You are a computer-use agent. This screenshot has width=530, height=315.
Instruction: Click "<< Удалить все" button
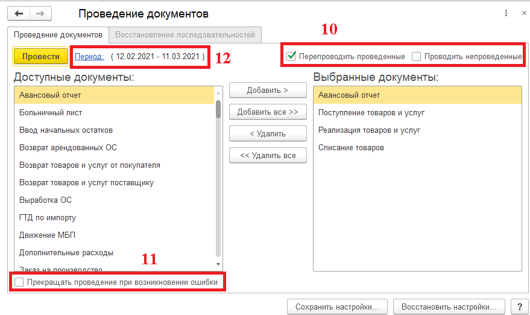pos(268,155)
